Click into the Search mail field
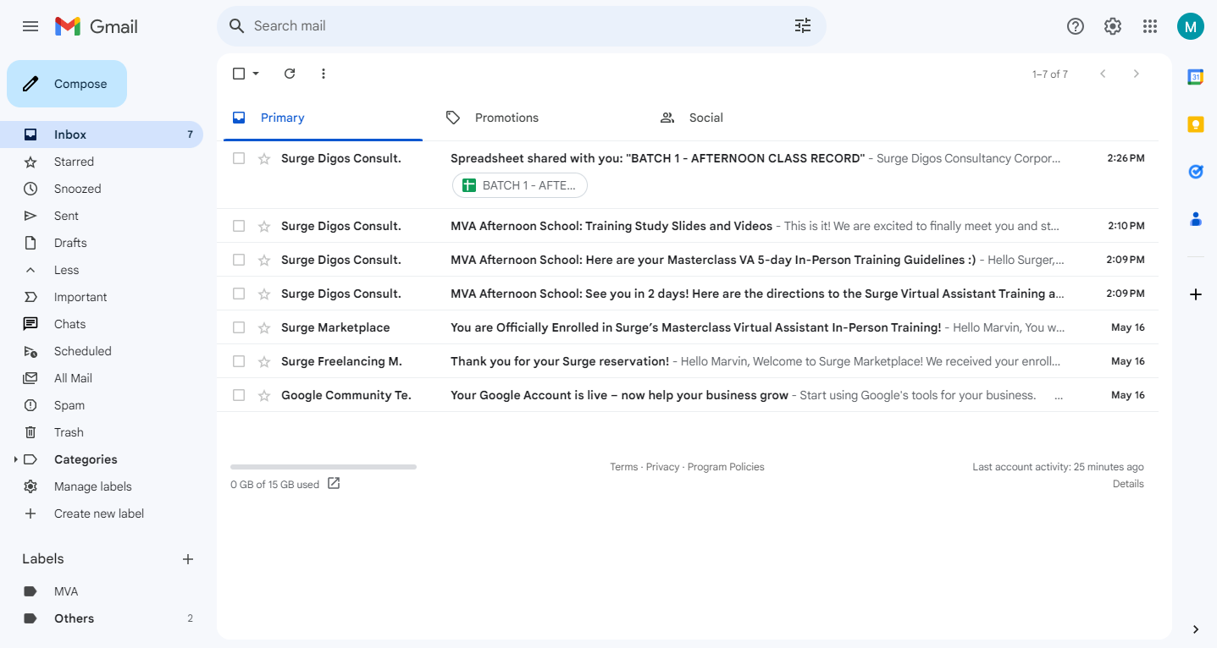Viewport: 1217px width, 648px height. coord(508,26)
